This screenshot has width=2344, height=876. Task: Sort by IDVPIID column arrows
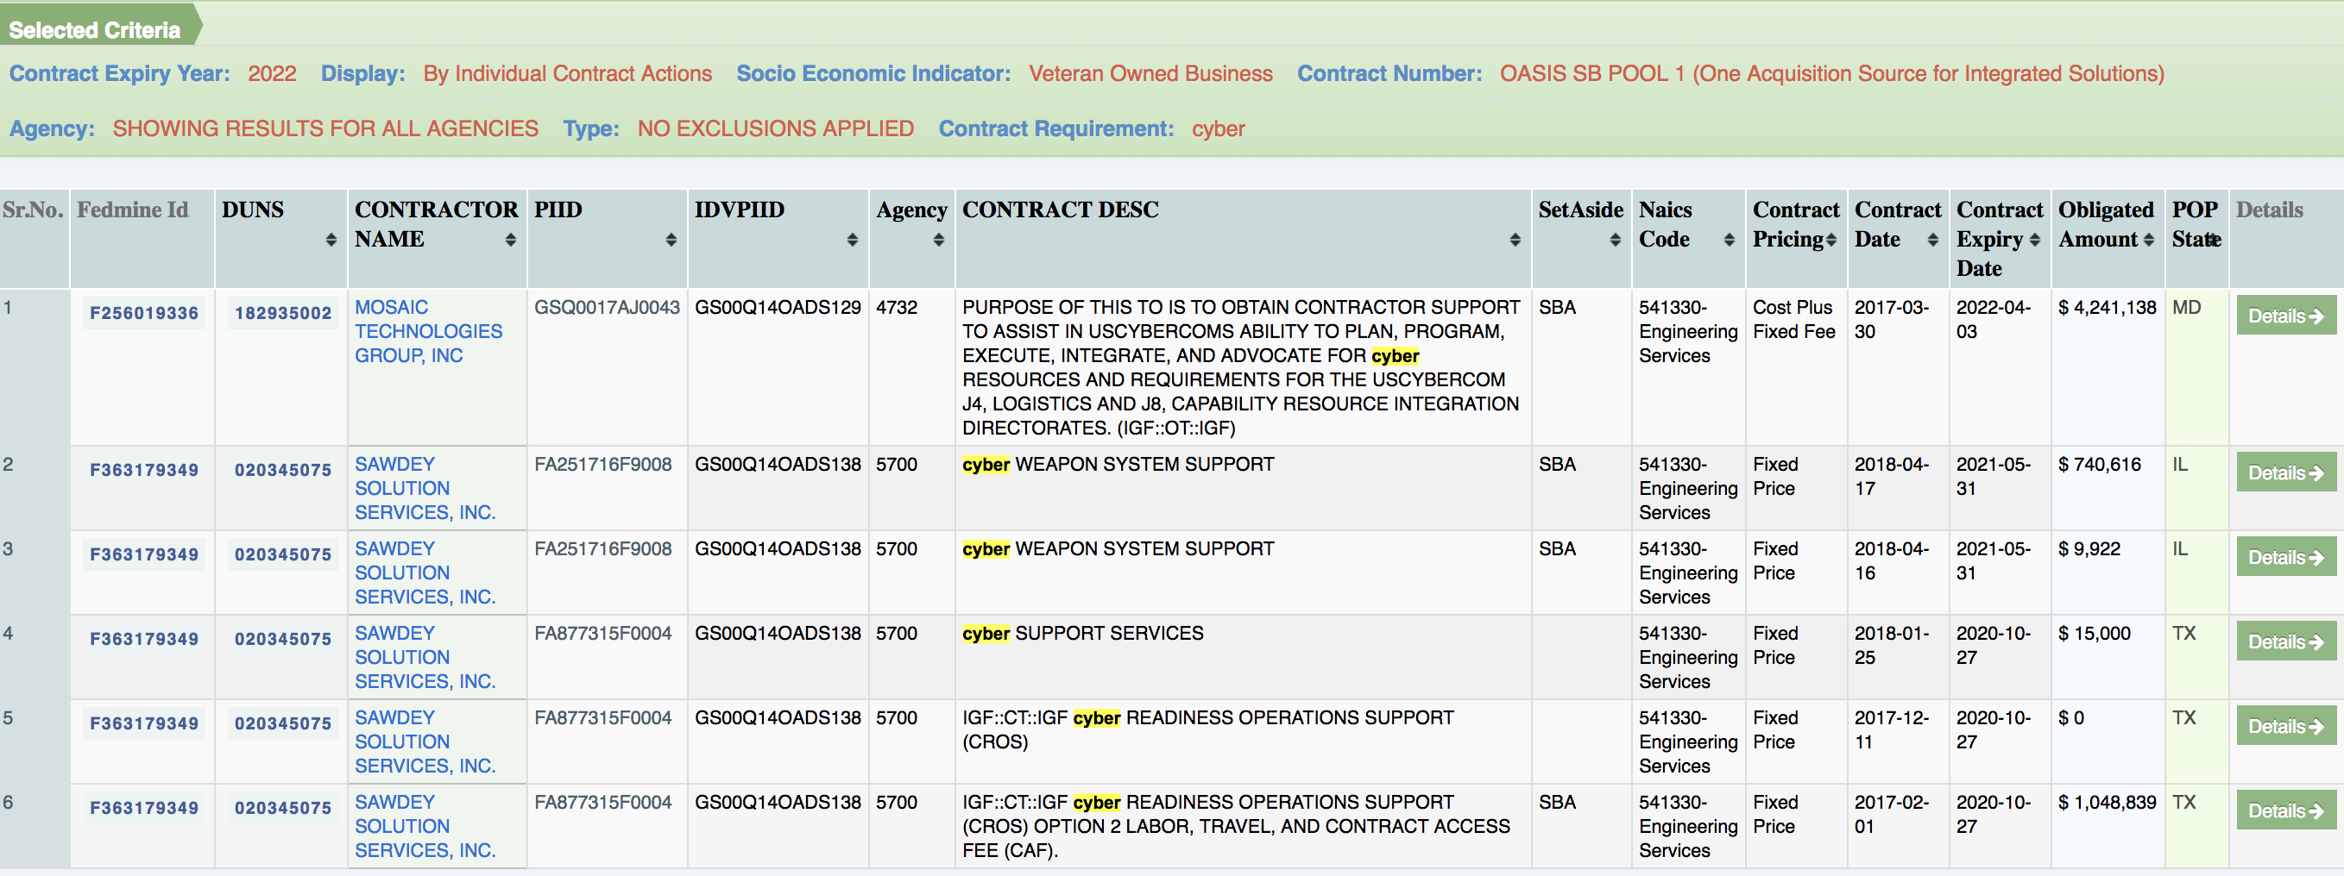[852, 240]
